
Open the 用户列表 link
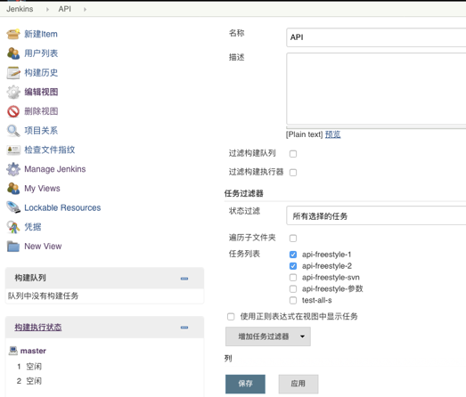point(41,53)
